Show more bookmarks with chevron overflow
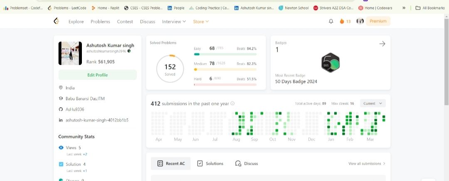Image resolution: width=449 pixels, height=181 pixels. click(x=404, y=8)
